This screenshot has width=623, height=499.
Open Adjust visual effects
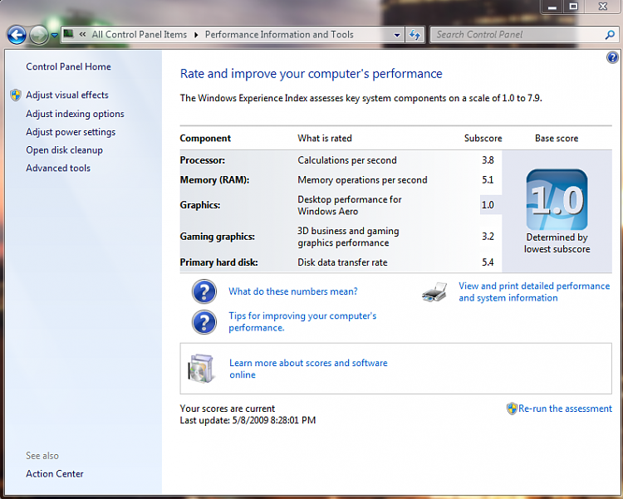(67, 95)
